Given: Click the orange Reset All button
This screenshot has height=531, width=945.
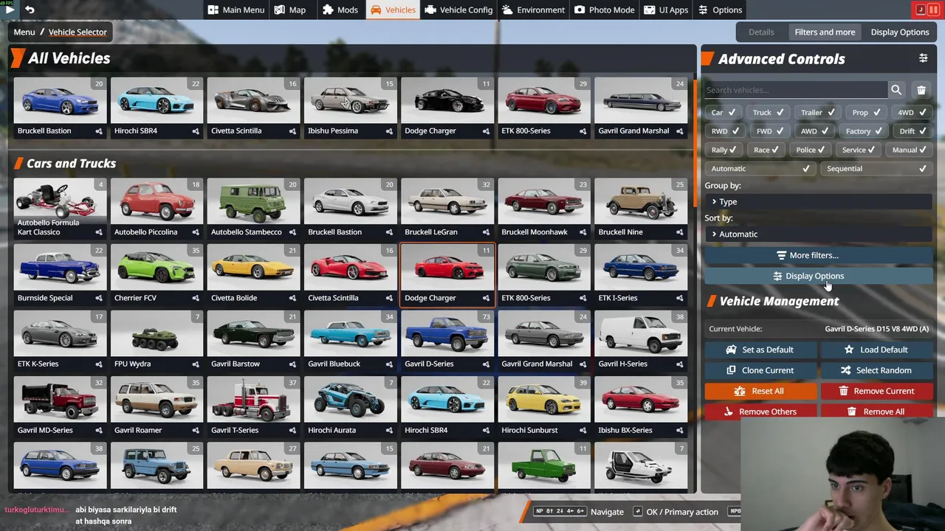Looking at the screenshot, I should (x=760, y=391).
